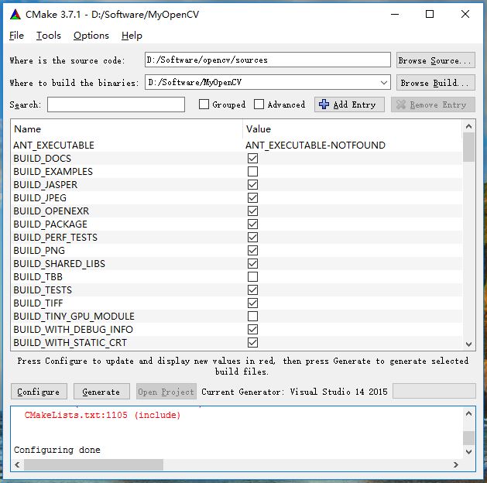Check the BUILD_EXAMPLES checkbox

tap(253, 171)
